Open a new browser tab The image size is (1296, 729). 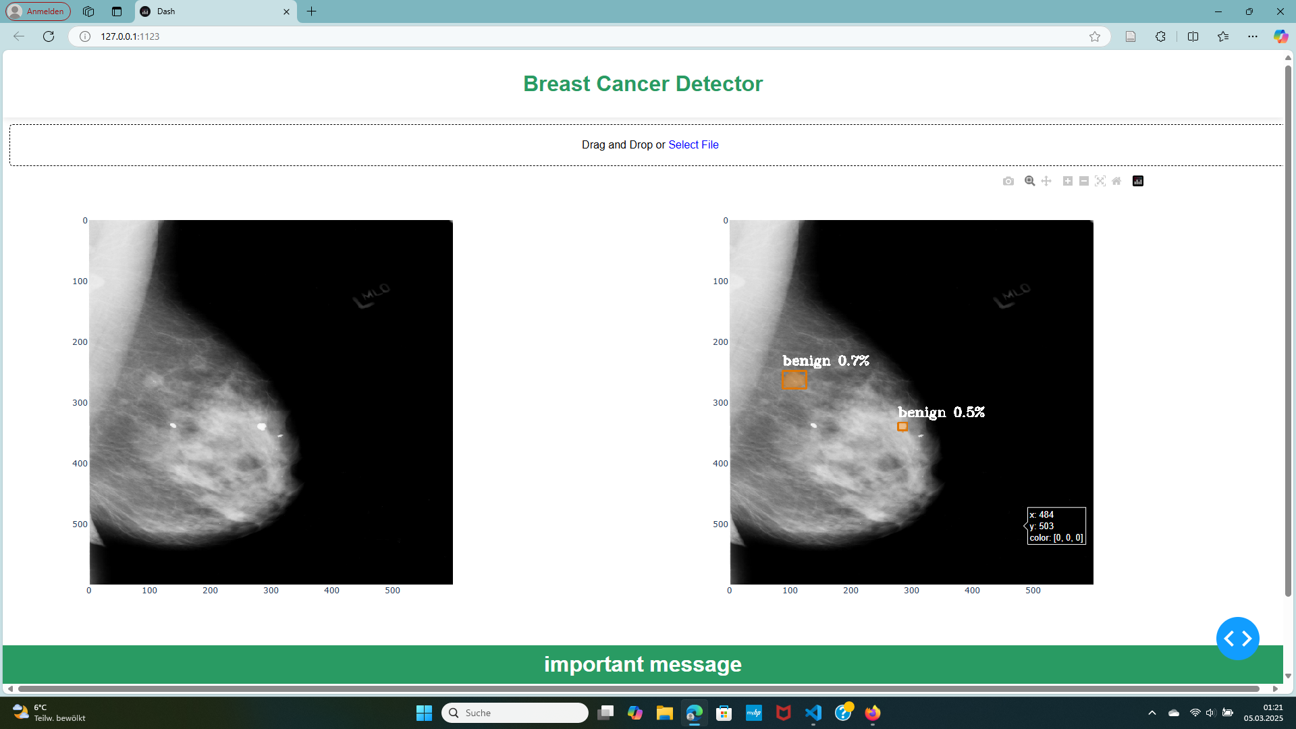(x=311, y=11)
